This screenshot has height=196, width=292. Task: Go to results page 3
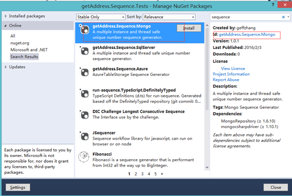pyautogui.click(x=142, y=174)
